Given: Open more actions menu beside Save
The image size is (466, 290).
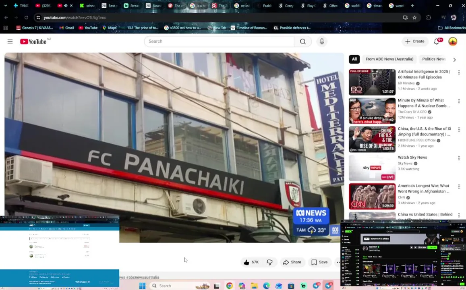Looking at the screenshot, I should 338,262.
